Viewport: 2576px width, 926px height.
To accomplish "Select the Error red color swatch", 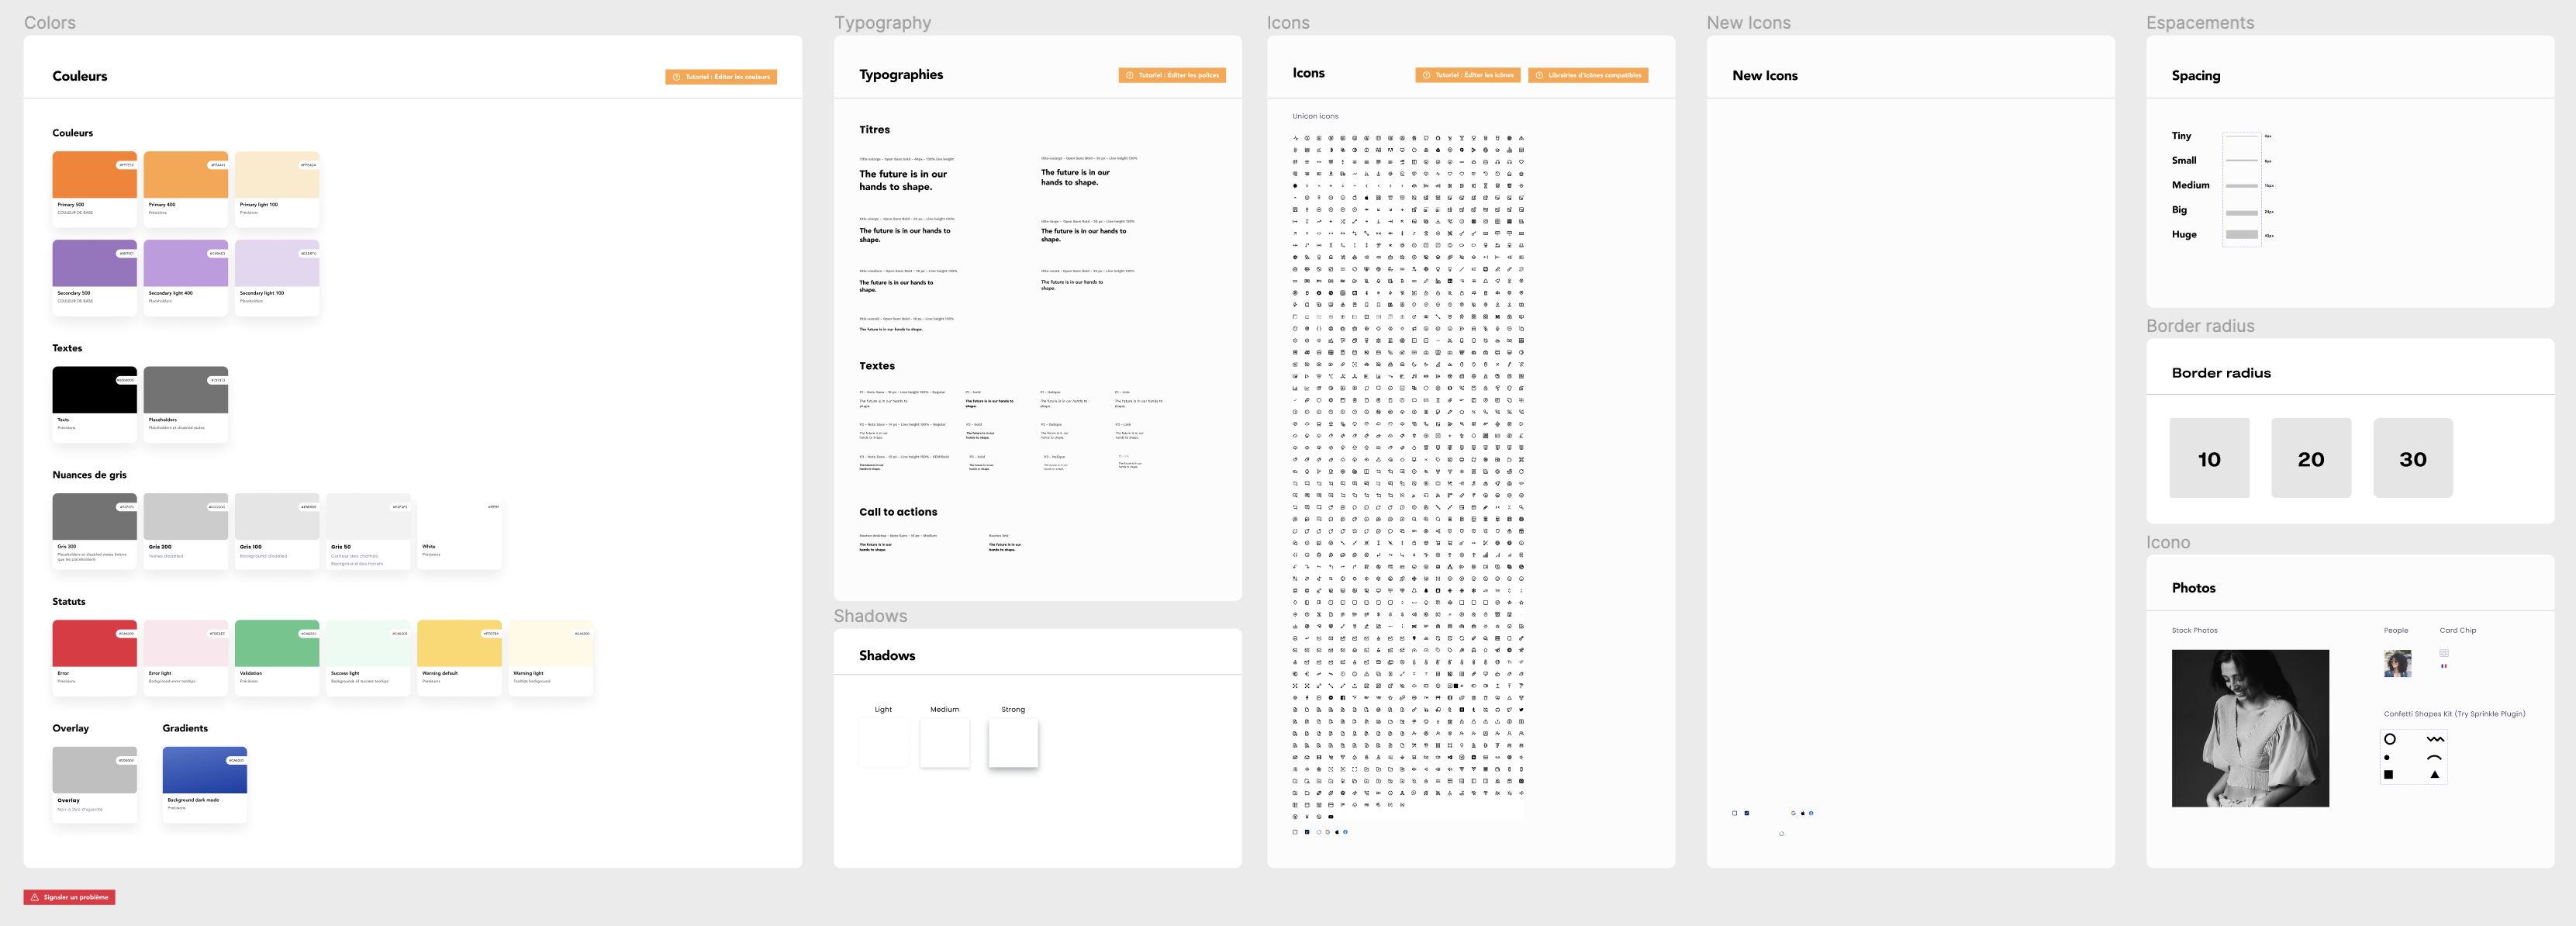I will [94, 643].
